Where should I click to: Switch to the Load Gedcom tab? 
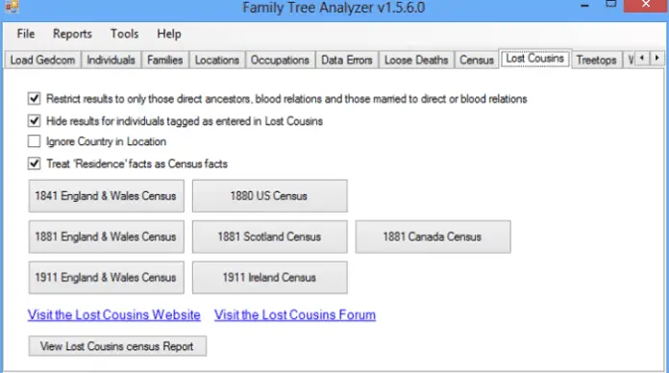pos(42,61)
